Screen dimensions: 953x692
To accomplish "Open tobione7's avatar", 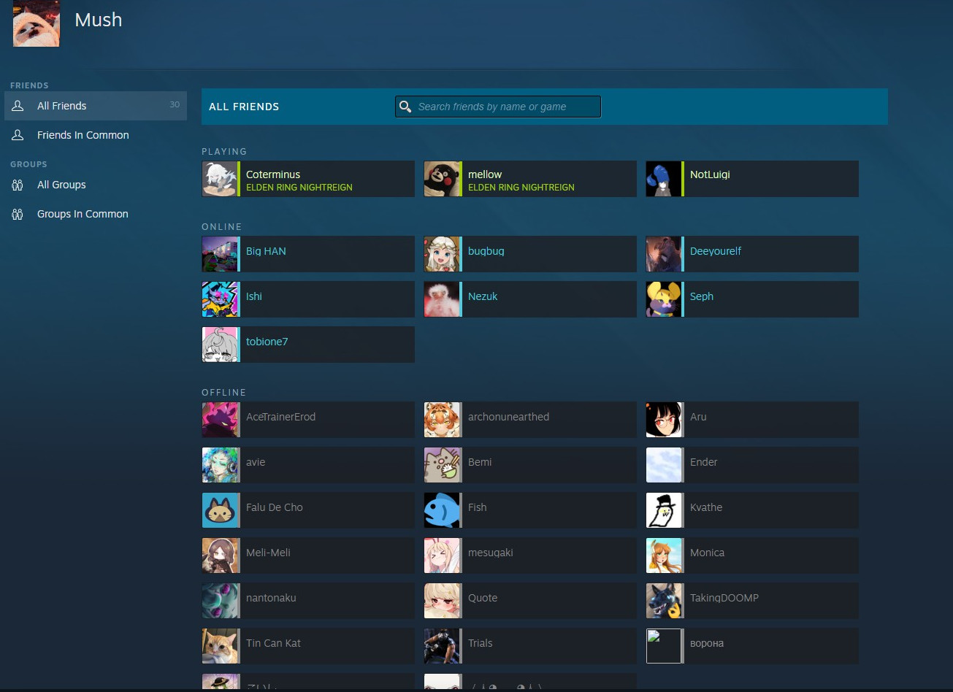I will click(220, 345).
